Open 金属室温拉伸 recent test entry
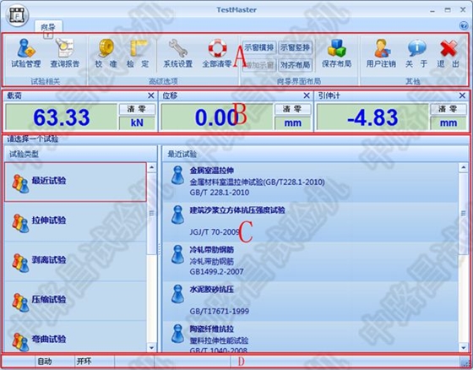The image size is (473, 370). pyautogui.click(x=310, y=182)
